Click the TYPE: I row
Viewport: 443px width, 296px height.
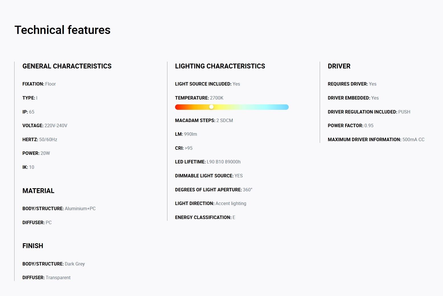[x=30, y=98]
